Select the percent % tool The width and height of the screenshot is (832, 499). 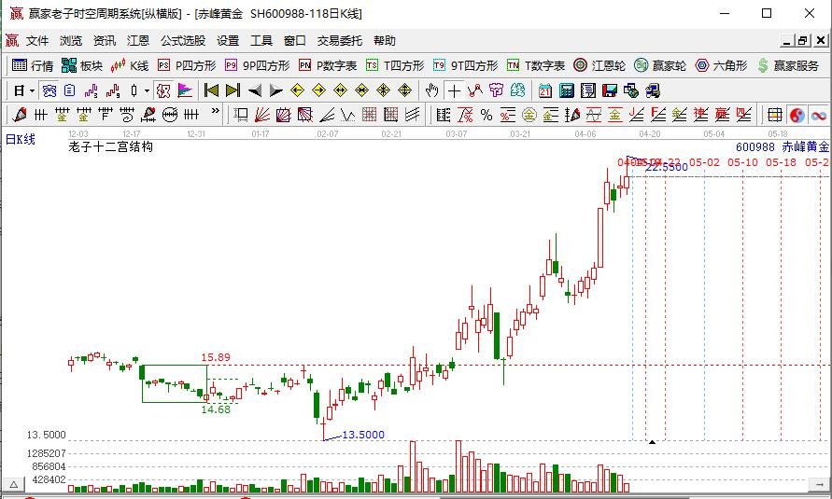487,115
